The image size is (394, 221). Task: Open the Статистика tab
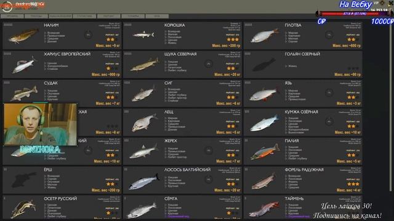click(x=84, y=16)
